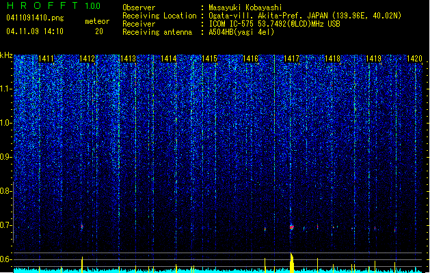Viewport: 430px width, 273px height.
Task: Click the bright red meteor echo near 1417
Action: tap(291, 227)
